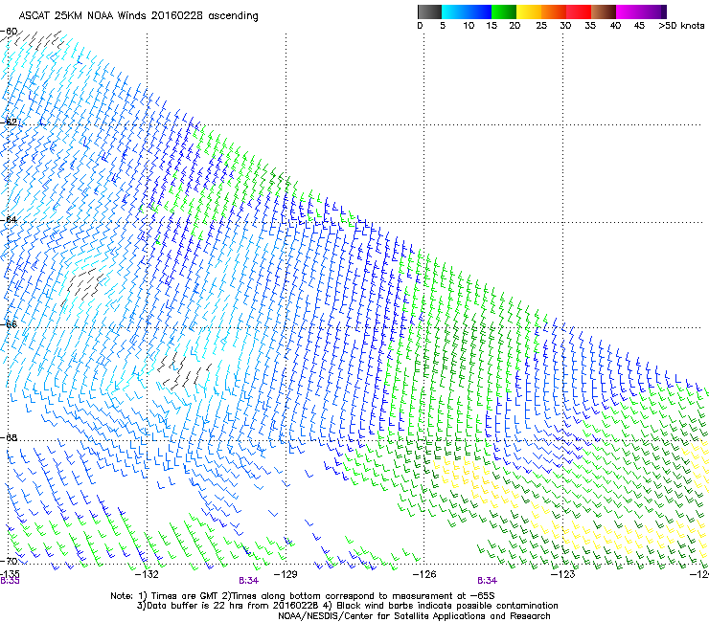This screenshot has width=709, height=622.
Task: Click the credit 'NOAA/NESDIS/Center for Satellite Applications and Research'
Action: 414,616
